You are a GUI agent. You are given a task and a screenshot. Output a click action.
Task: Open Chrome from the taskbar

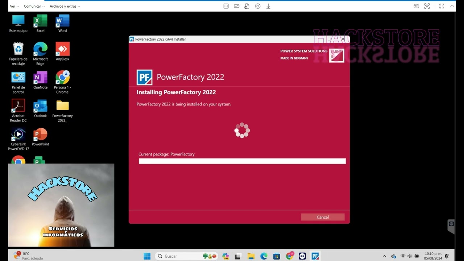tap(290, 256)
